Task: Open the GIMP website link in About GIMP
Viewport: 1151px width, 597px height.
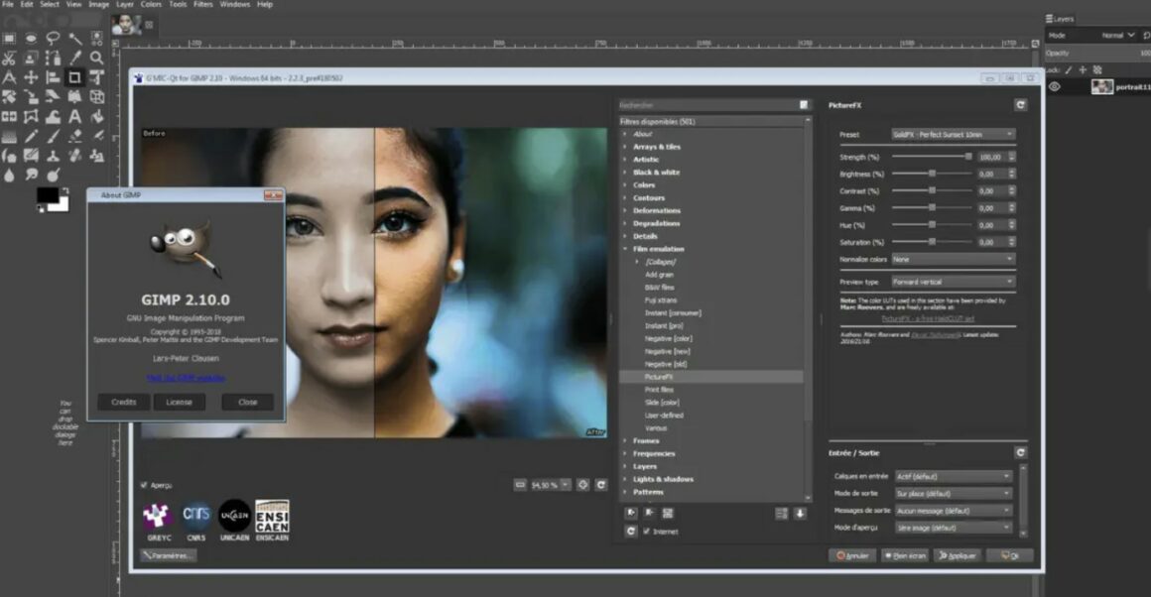Action: click(x=186, y=378)
